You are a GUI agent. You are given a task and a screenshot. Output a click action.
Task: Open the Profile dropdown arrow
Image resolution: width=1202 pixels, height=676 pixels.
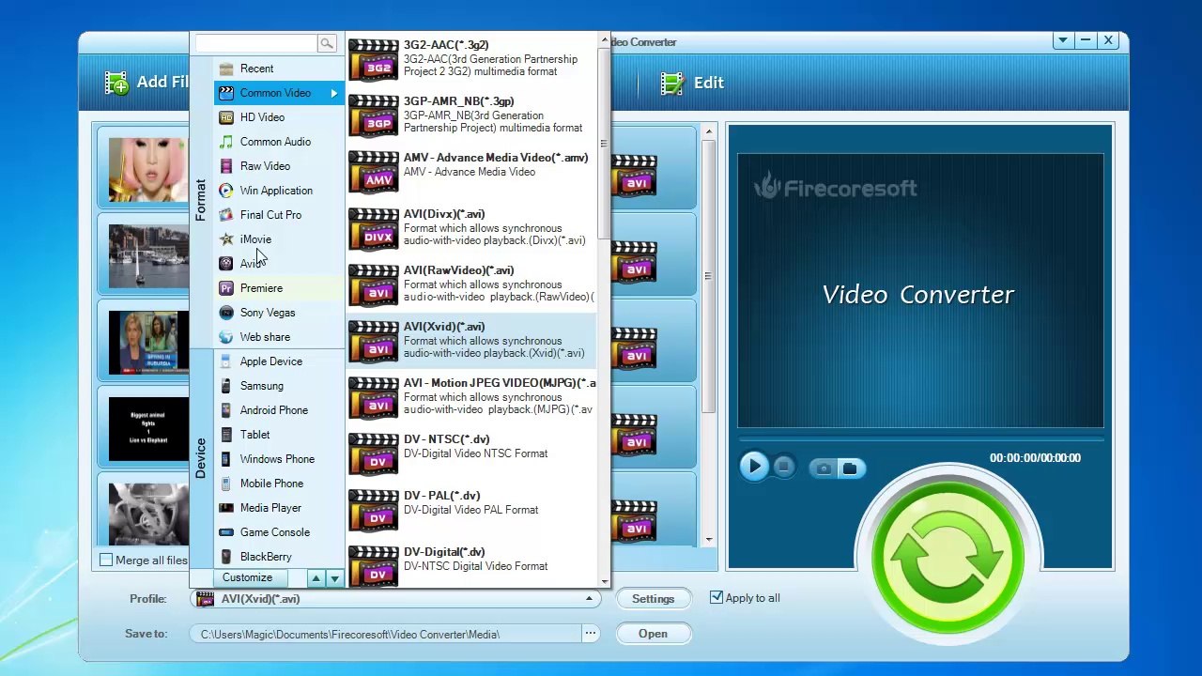(x=590, y=599)
